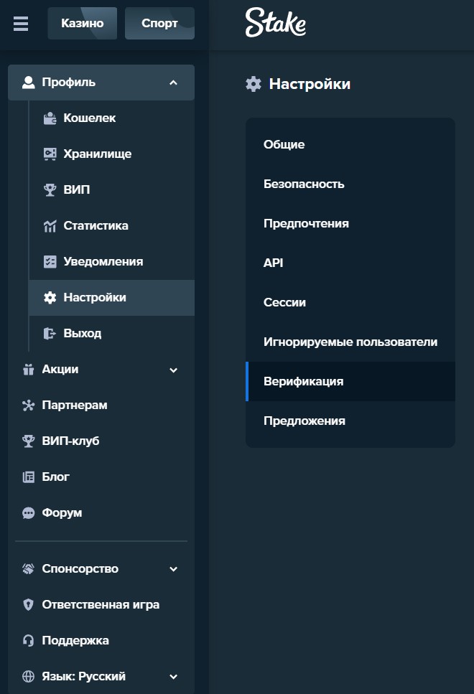
Task: Open ВИП via the trophy icon
Action: tap(50, 189)
